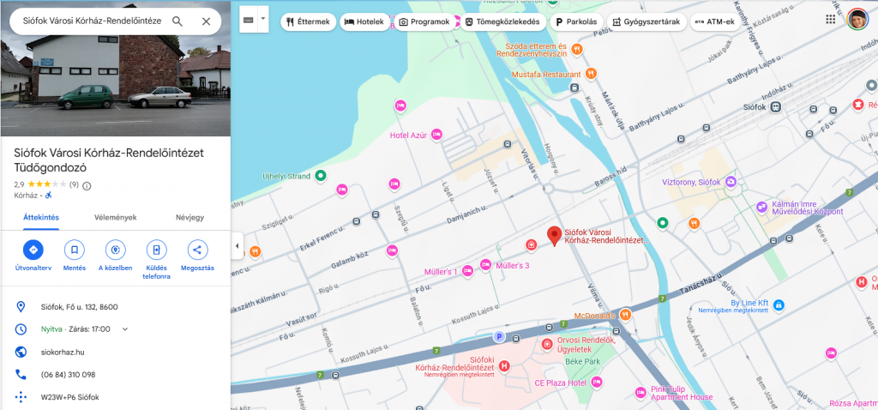Click the keyboard input tool icon

(248, 20)
